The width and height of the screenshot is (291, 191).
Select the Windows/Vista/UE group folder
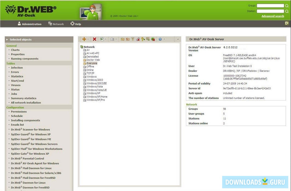coord(95,90)
